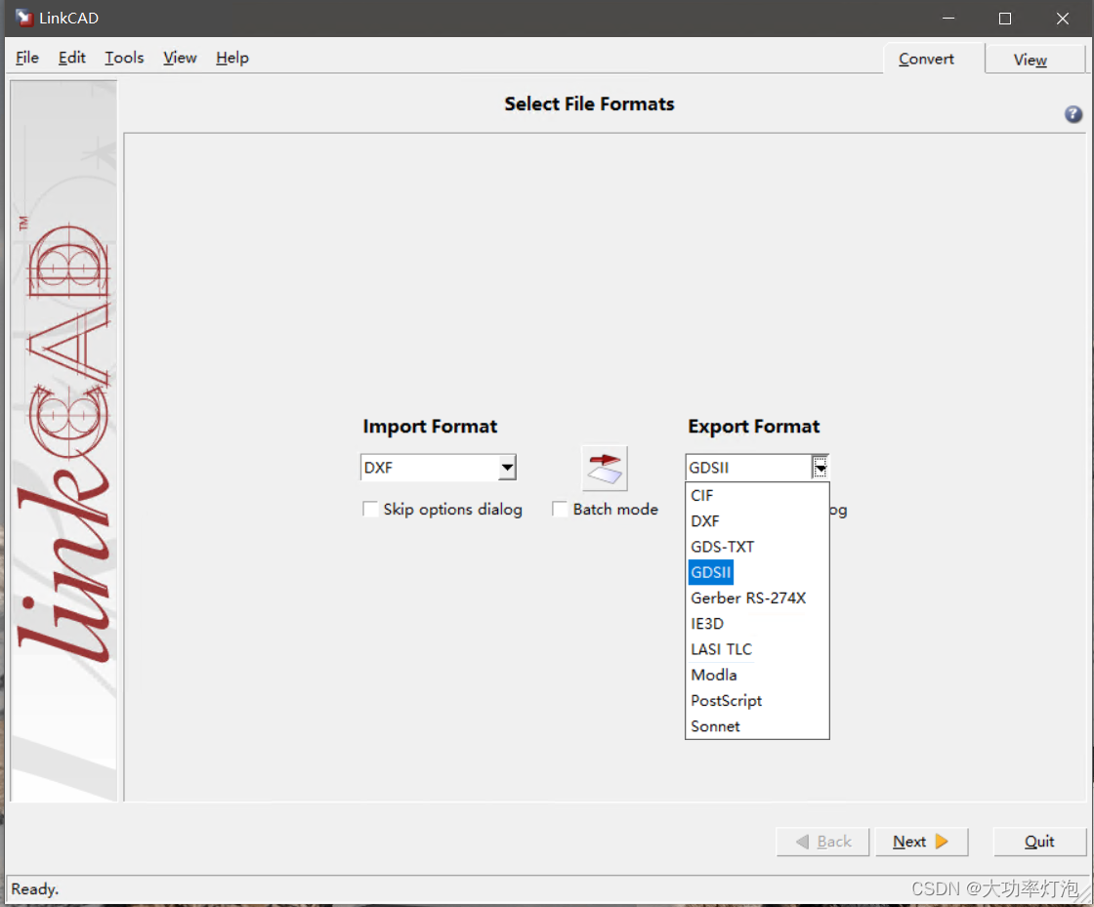Collapse the Export Format dropdown arrow

pyautogui.click(x=820, y=468)
